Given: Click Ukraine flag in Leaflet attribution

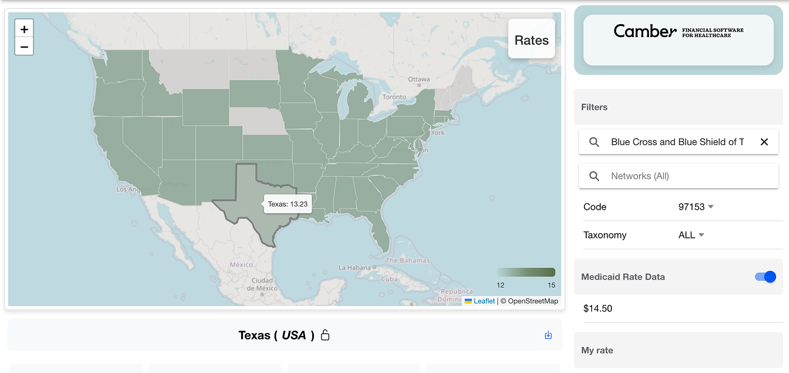Looking at the screenshot, I should (x=467, y=301).
